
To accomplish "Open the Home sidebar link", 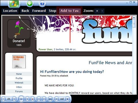I will click(x=19, y=74).
